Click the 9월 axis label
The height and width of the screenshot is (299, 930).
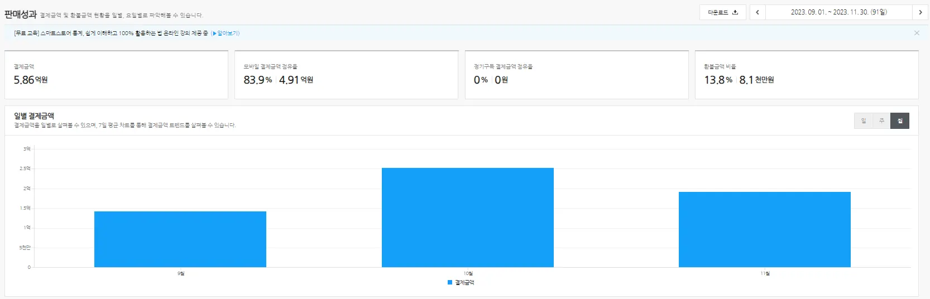point(181,273)
